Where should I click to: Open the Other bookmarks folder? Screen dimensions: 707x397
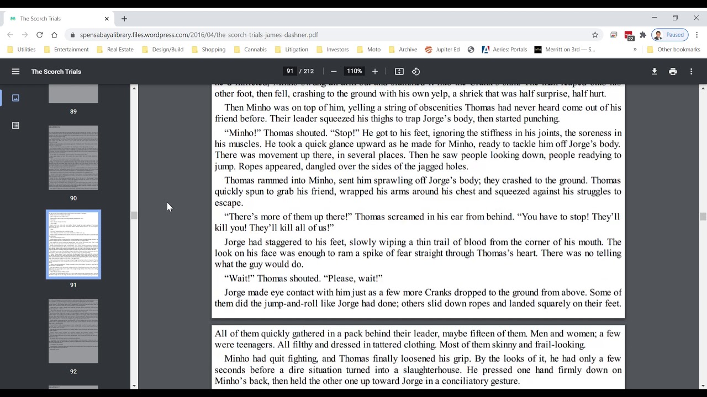click(673, 50)
